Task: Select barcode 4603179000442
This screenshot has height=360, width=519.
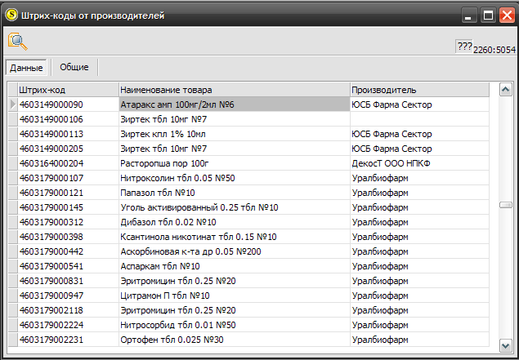Action: point(68,251)
